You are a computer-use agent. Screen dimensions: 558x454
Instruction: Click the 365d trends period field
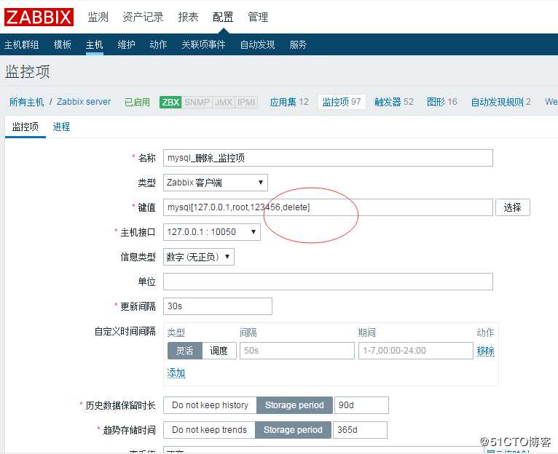click(360, 430)
